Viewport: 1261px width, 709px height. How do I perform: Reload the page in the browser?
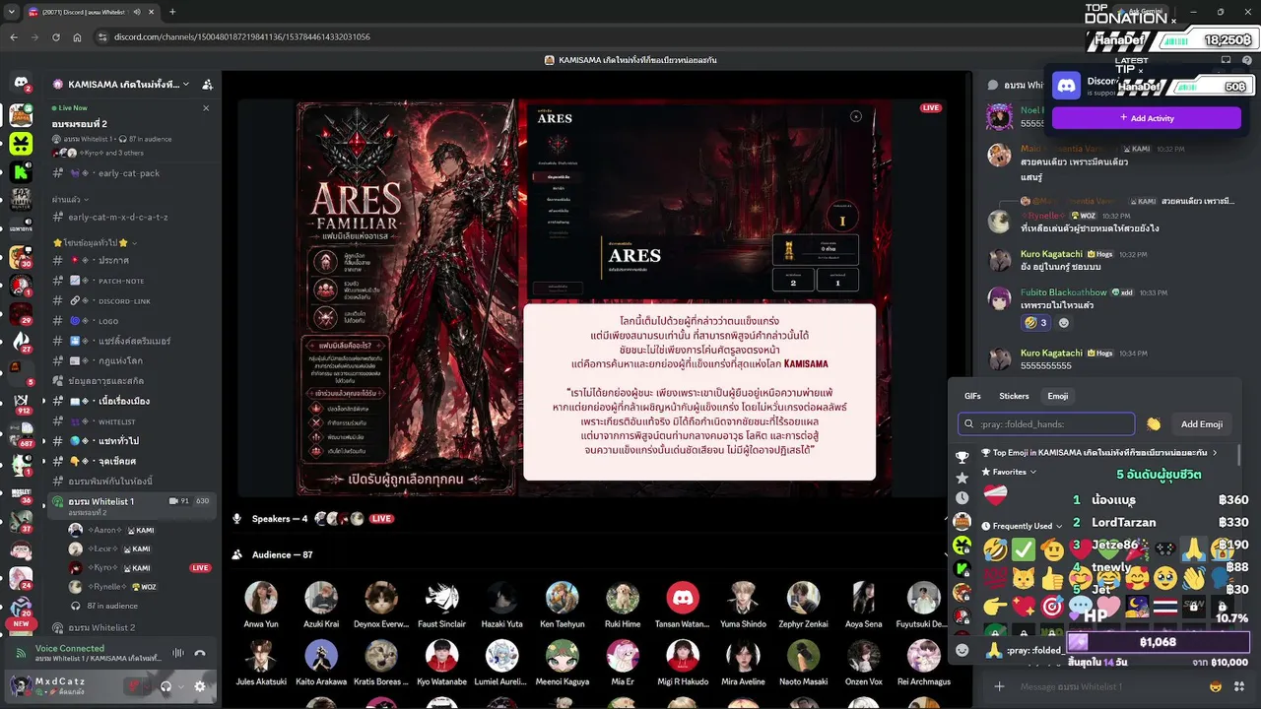(x=55, y=36)
